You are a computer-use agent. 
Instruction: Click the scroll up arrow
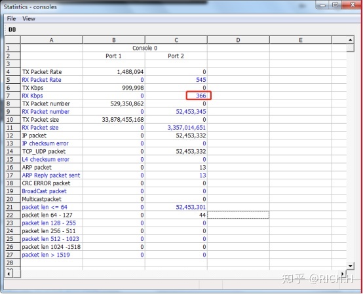click(x=351, y=40)
